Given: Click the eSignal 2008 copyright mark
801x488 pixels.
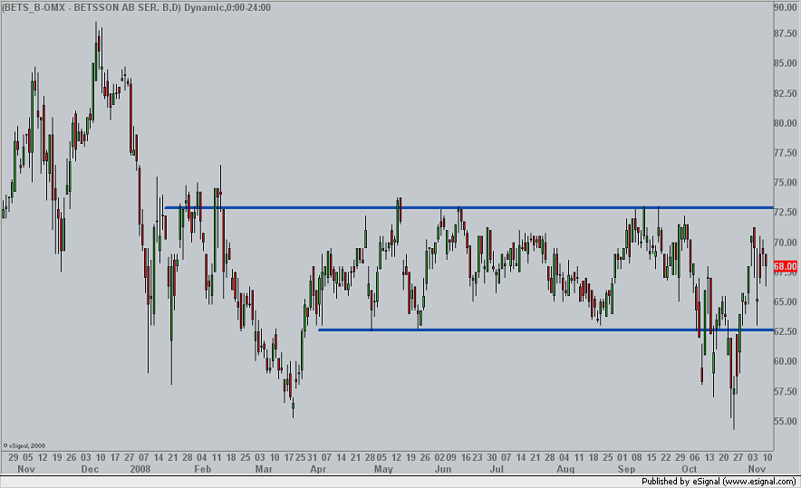Looking at the screenshot, I should [x=24, y=445].
